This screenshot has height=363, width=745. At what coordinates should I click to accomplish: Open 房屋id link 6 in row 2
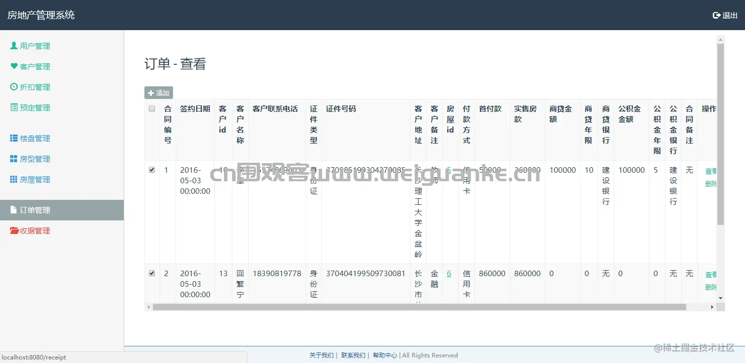point(449,274)
